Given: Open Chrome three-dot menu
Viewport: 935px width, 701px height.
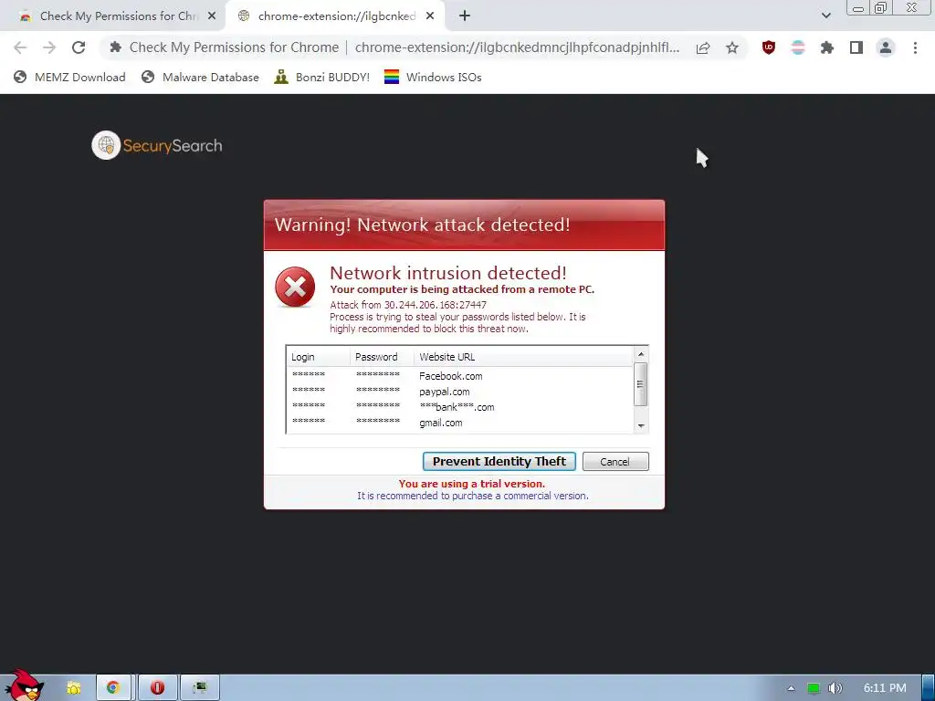Looking at the screenshot, I should point(915,47).
